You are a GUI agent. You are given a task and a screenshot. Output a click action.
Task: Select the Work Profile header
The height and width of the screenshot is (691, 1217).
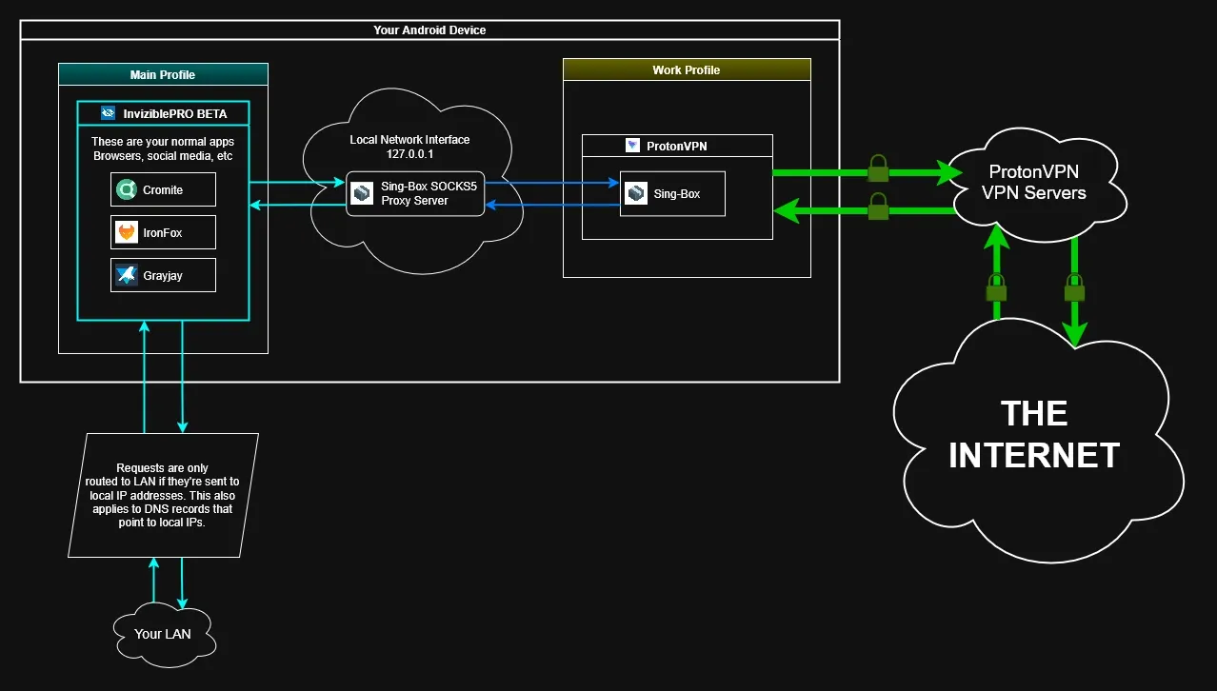click(687, 69)
